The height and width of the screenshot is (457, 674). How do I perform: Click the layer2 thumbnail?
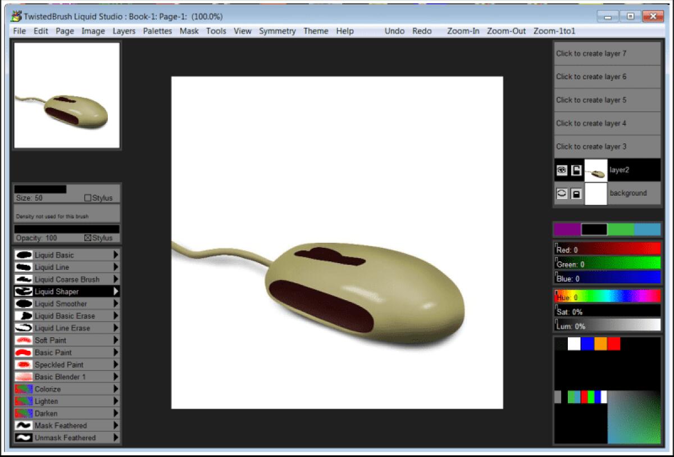pyautogui.click(x=595, y=170)
